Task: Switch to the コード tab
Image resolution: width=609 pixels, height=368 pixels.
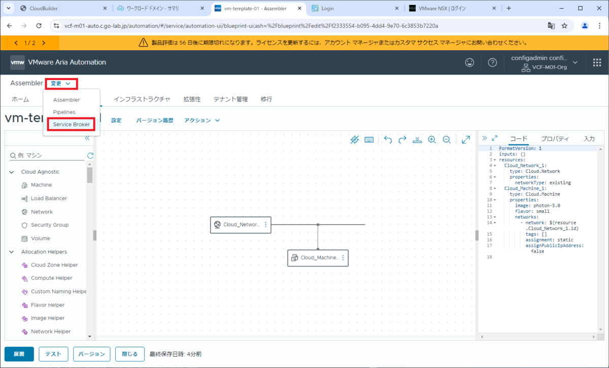Action: 519,138
